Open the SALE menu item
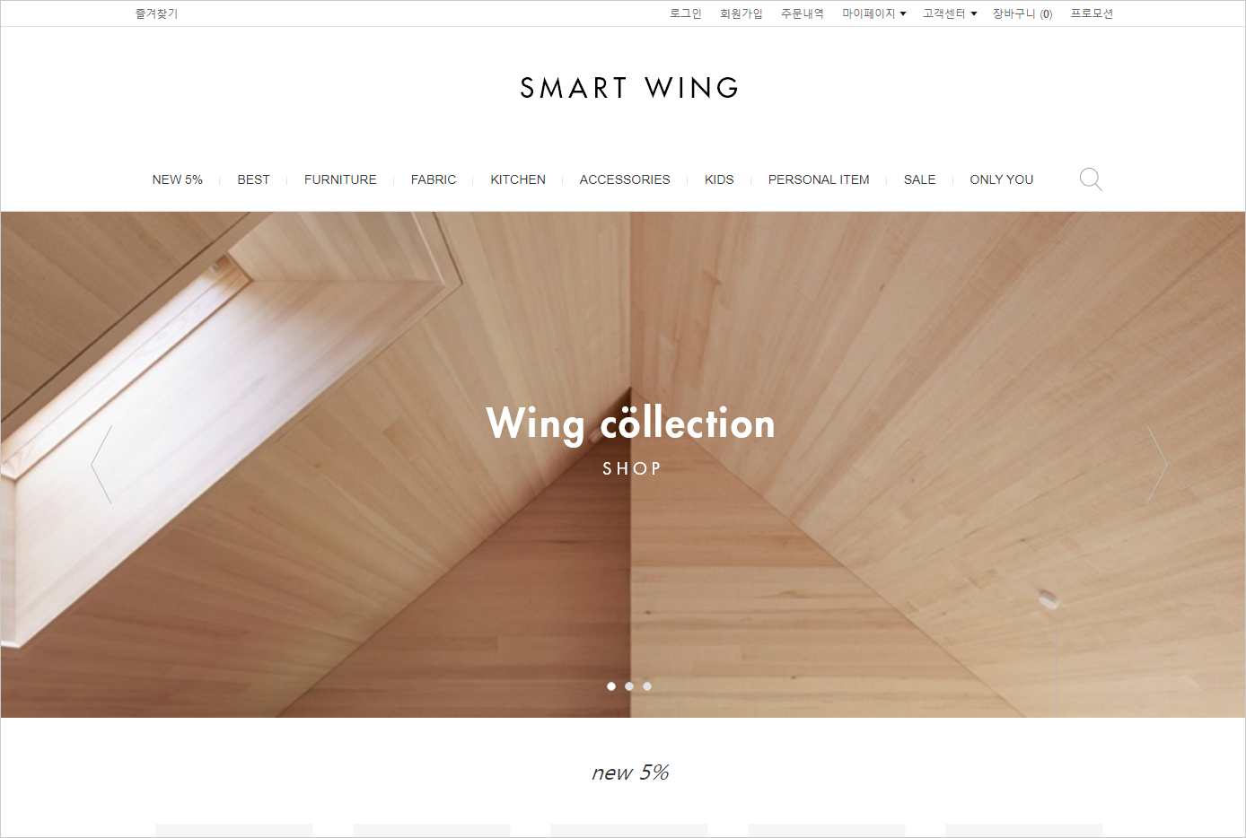 [920, 179]
